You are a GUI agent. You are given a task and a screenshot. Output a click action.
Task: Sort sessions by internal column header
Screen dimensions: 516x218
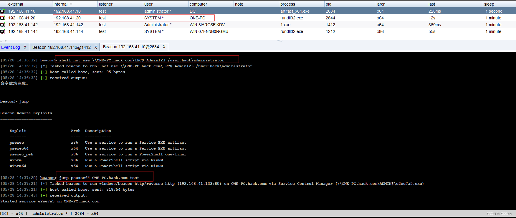pos(75,4)
